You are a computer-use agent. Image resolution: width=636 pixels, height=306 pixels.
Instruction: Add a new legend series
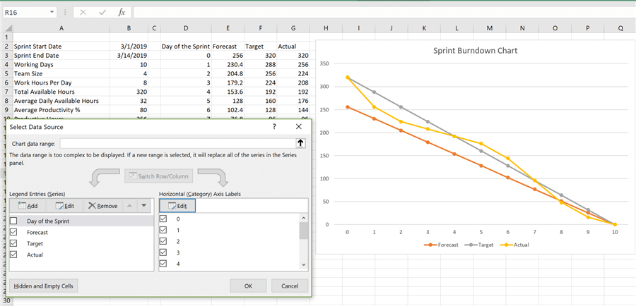28,205
